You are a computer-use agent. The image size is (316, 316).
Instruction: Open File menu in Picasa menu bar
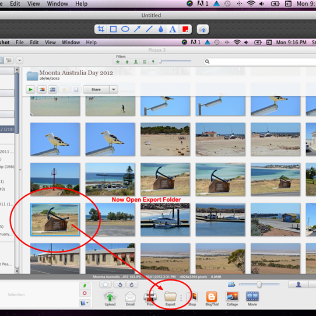click(20, 43)
